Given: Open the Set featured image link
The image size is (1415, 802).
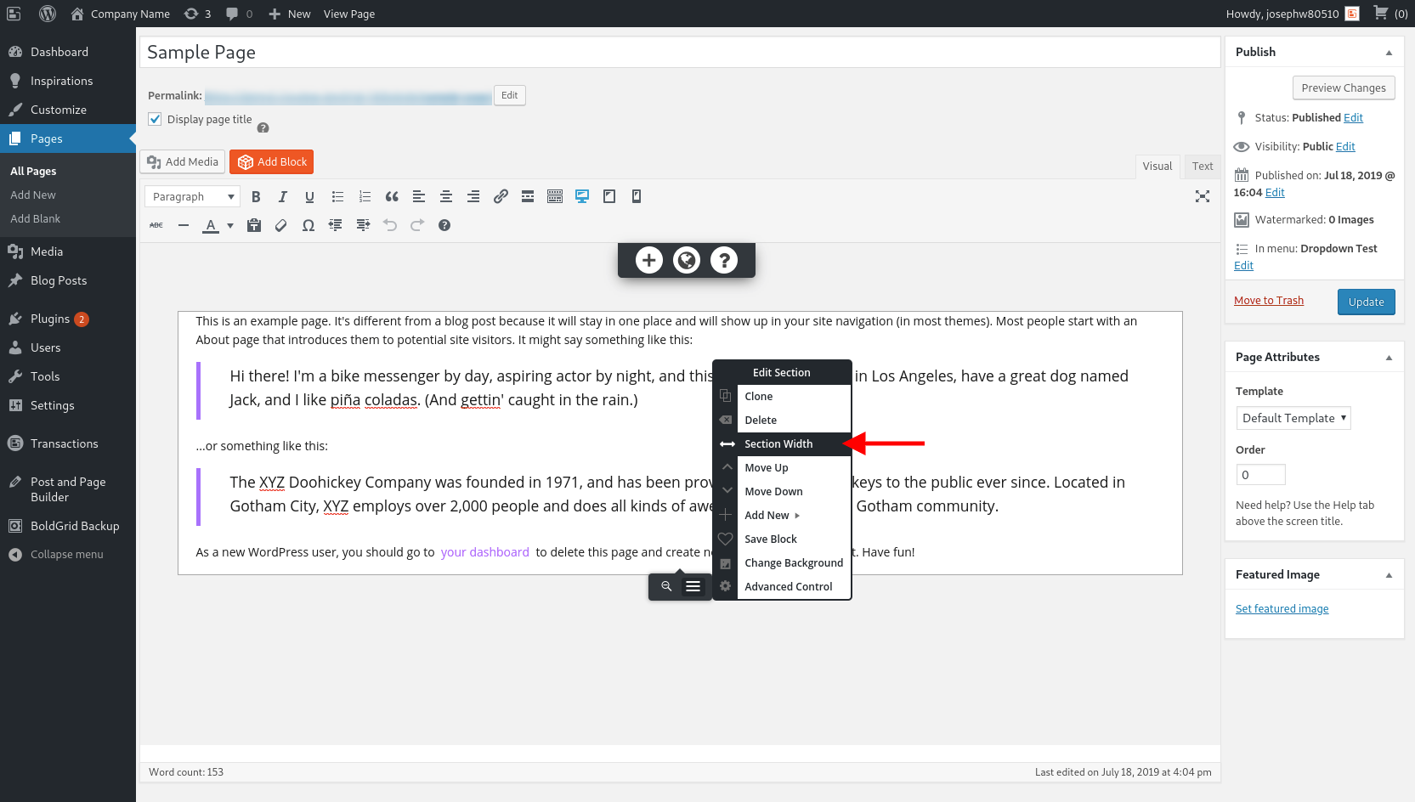Looking at the screenshot, I should click(x=1282, y=608).
